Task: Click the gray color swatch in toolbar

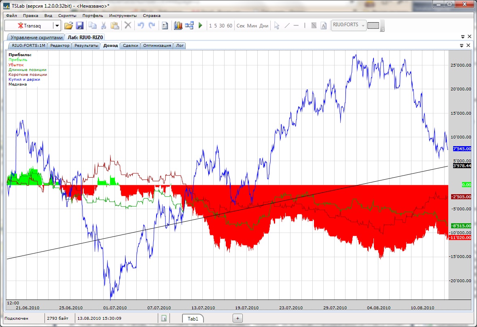Action: click(x=373, y=25)
